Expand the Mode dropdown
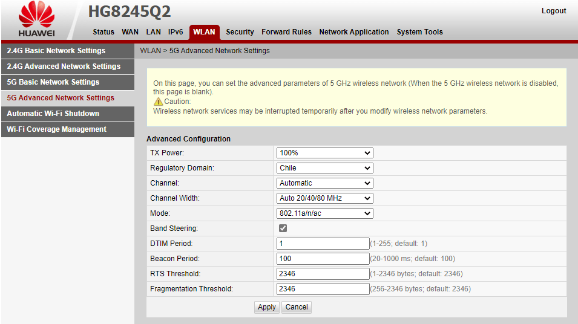The width and height of the screenshot is (578, 324). 324,213
